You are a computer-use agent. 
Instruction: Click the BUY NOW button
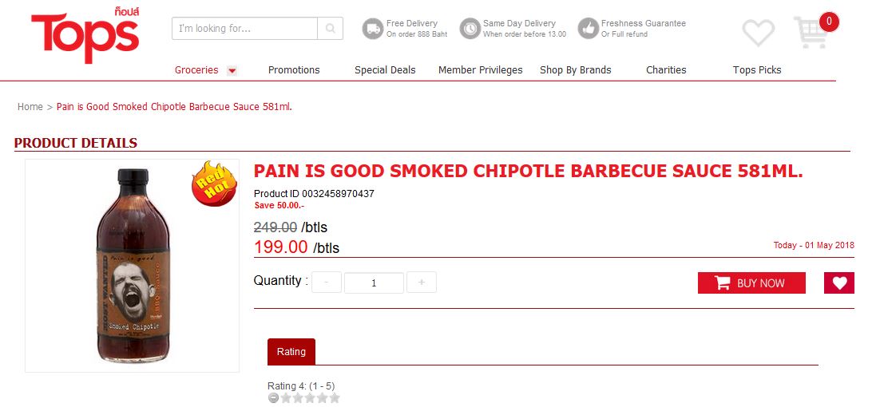click(751, 283)
